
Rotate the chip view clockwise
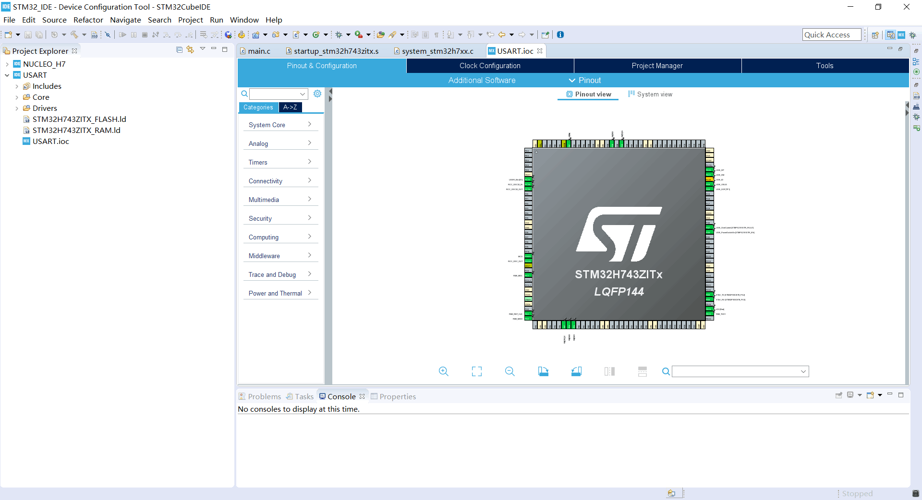[x=543, y=371]
